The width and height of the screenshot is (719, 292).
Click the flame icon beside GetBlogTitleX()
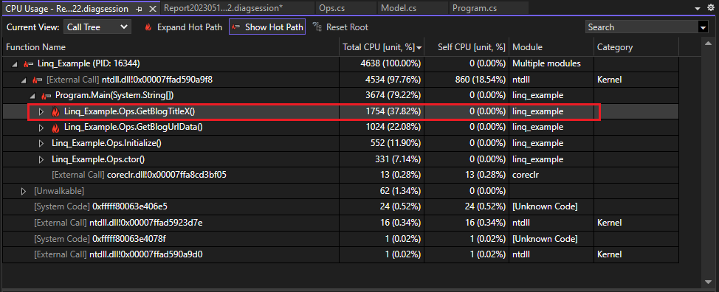coord(55,111)
